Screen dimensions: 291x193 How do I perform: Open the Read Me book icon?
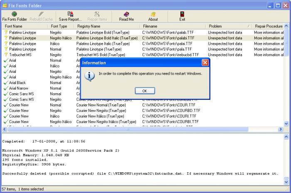pyautogui.click(x=126, y=14)
